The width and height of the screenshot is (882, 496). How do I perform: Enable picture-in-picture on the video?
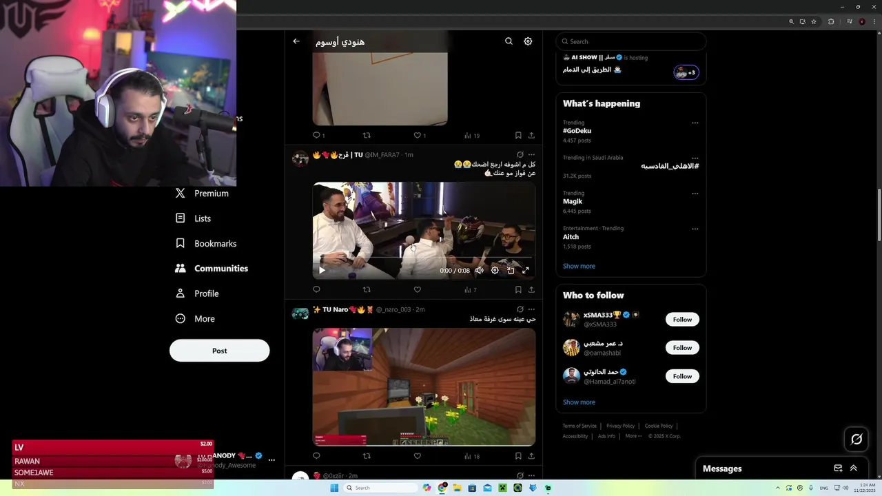click(x=511, y=270)
